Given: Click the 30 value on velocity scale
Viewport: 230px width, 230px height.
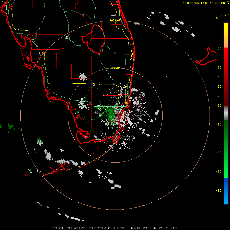Looking at the screenshot, I should coord(220,87).
